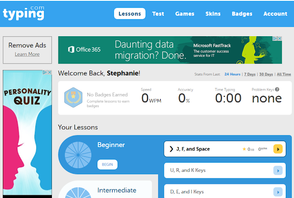
Task: Click the Remove Ads box heading
Action: (x=27, y=45)
